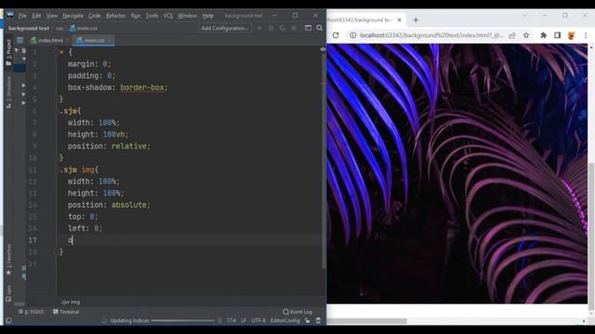Open the Code menu
Image resolution: width=595 pixels, height=334 pixels.
pyautogui.click(x=95, y=16)
